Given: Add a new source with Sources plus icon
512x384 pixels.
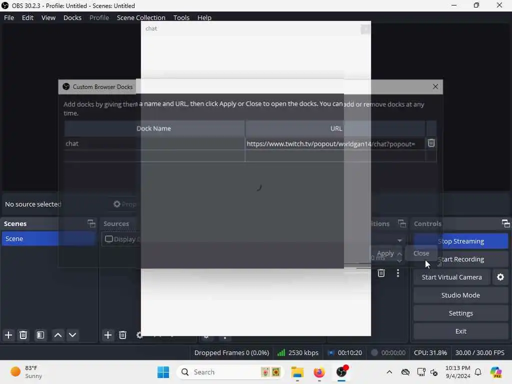Looking at the screenshot, I should tap(108, 335).
